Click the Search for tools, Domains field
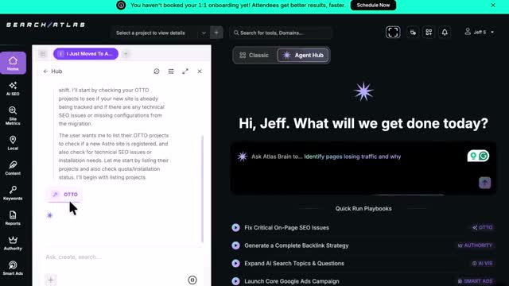Screen dimensions: 509x286 point(281,33)
